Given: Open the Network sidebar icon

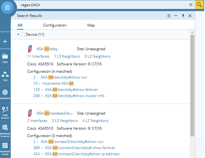Looking at the screenshot, I should coord(5,94).
